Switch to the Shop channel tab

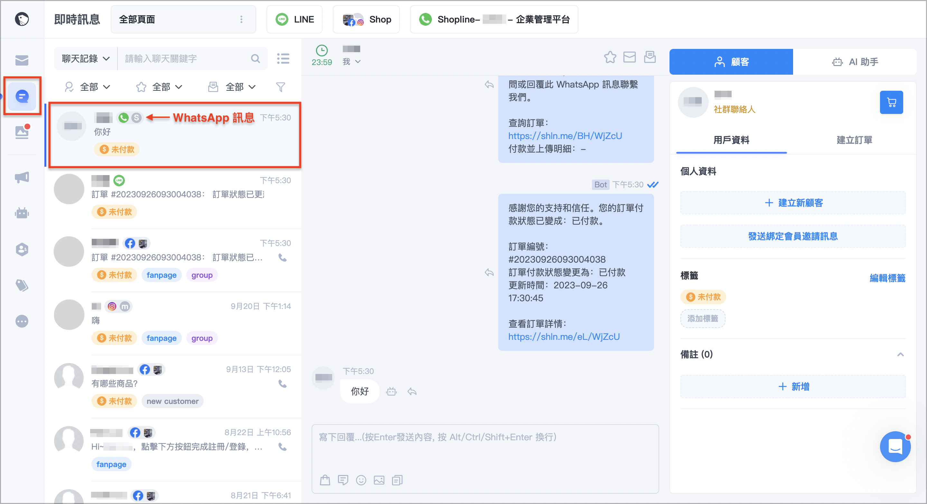click(366, 19)
